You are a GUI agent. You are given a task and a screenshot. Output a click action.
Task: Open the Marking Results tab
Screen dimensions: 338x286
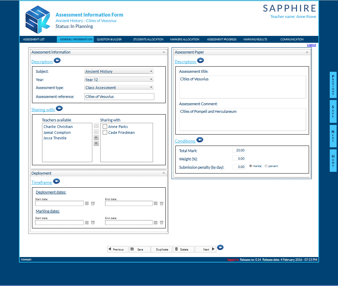pyautogui.click(x=255, y=39)
